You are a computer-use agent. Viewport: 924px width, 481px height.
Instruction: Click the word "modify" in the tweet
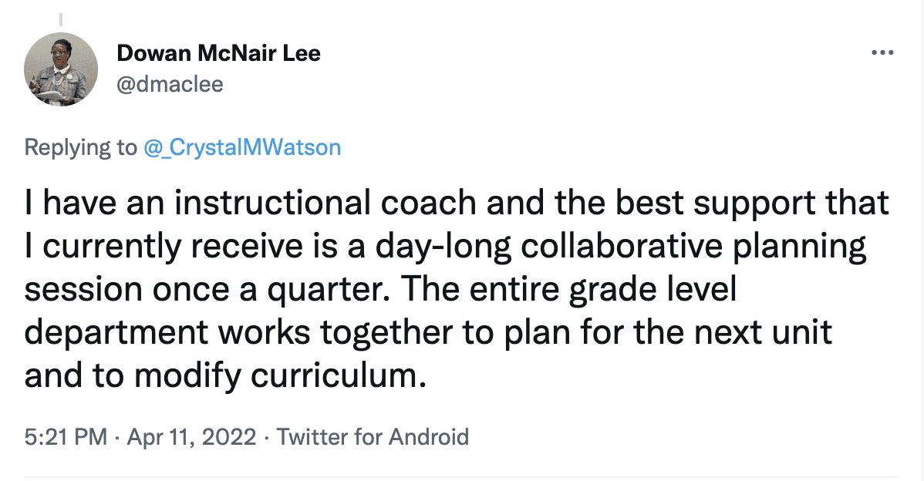click(174, 377)
